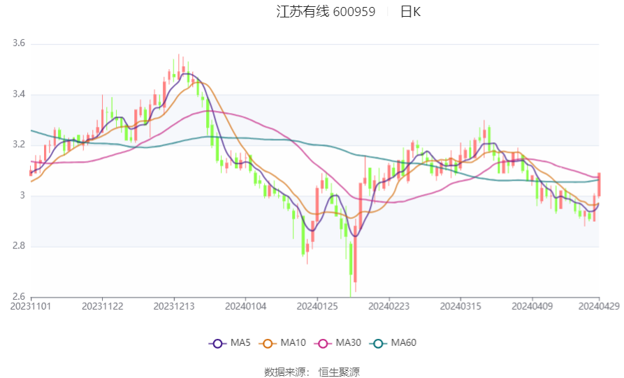
Task: Click the 数据来源 label
Action: (x=285, y=372)
